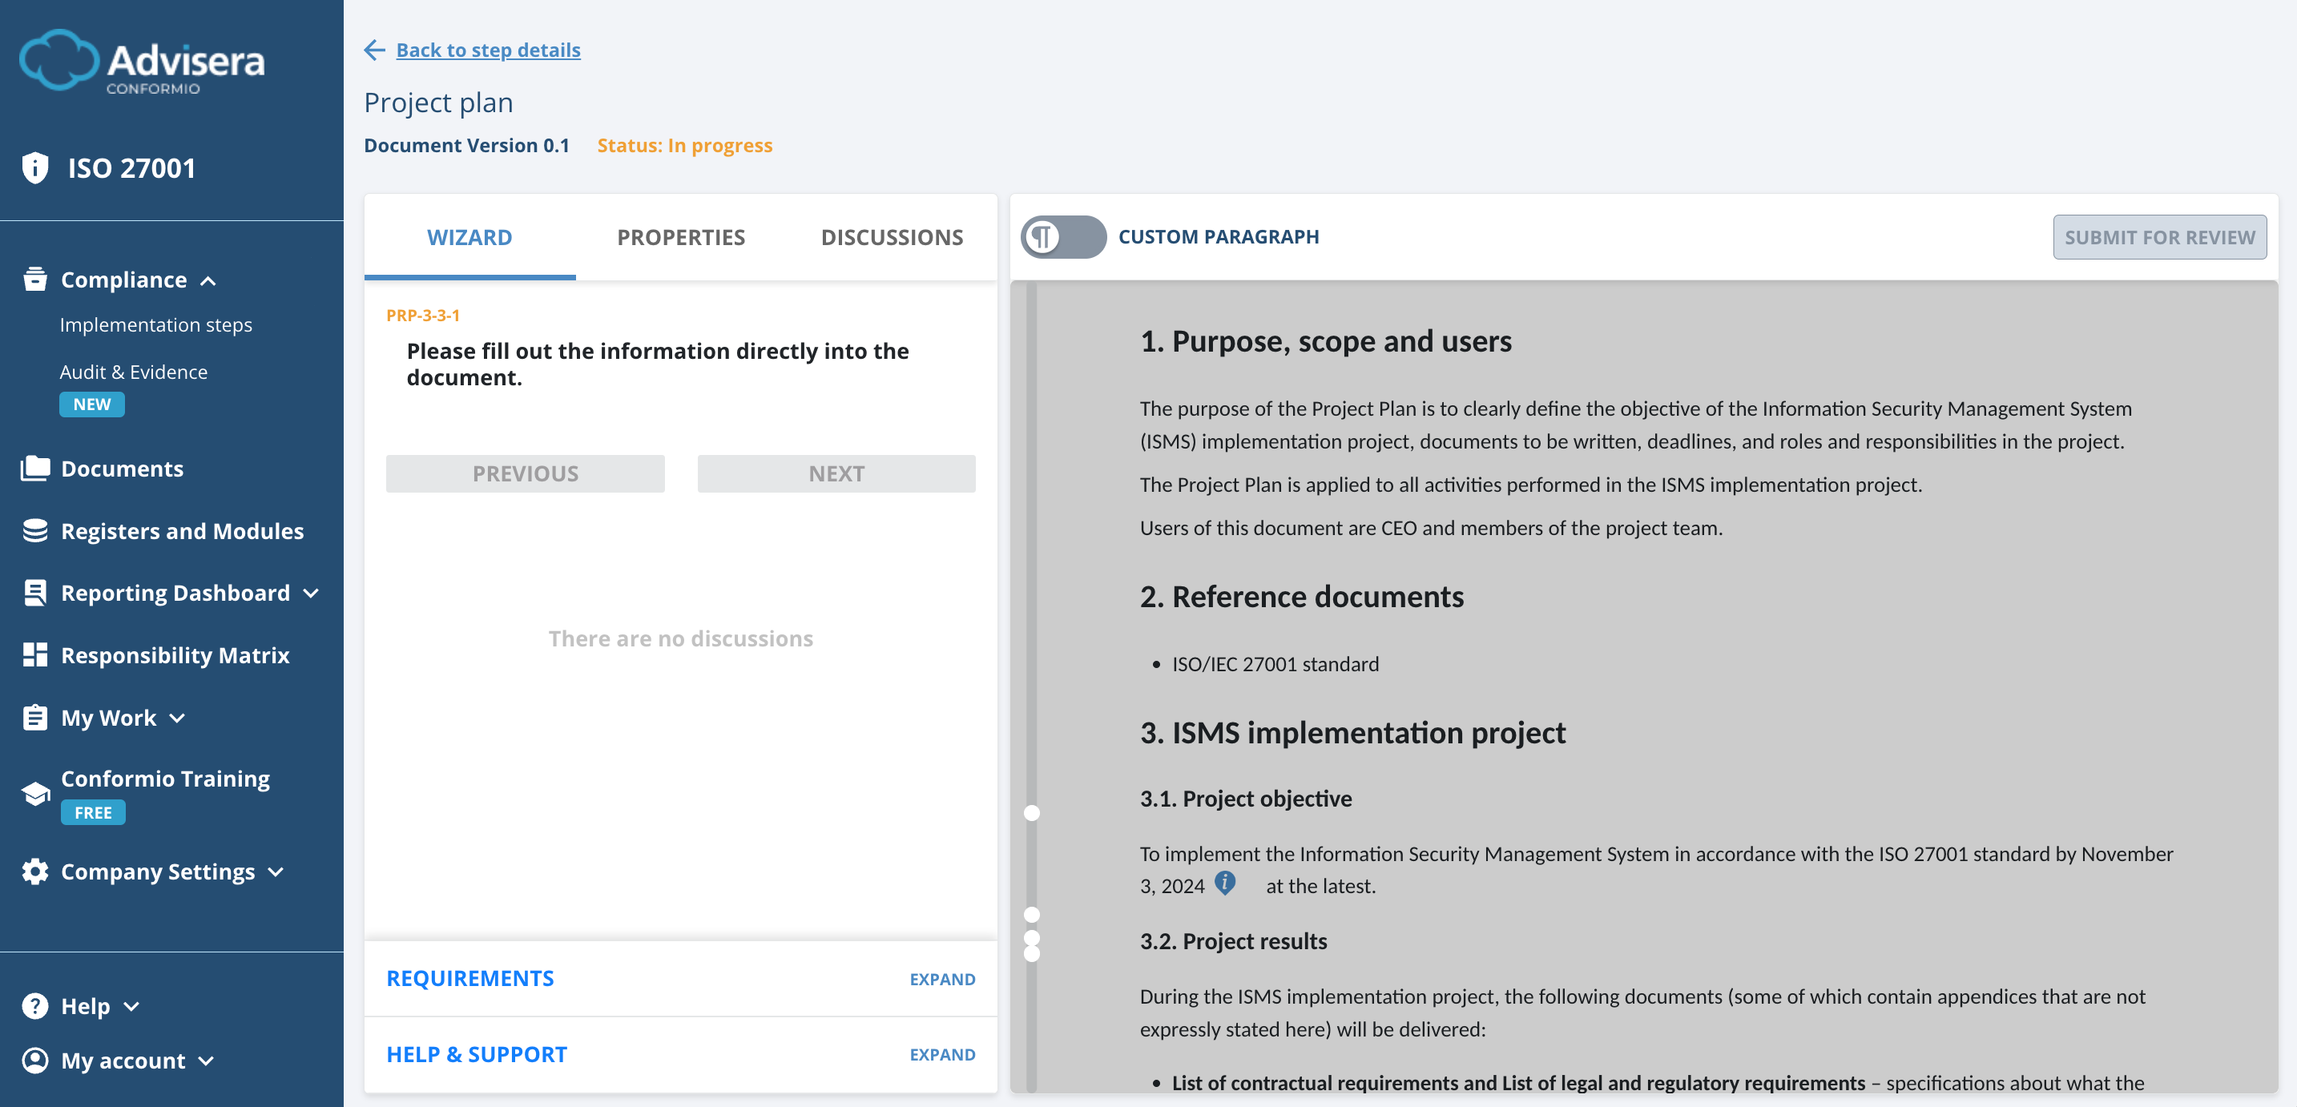Open the Discussions tab
Image resolution: width=2297 pixels, height=1107 pixels.
(x=892, y=236)
